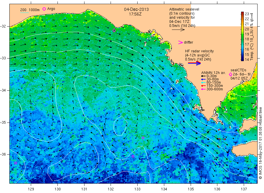
Task: Click the magenta Argo circle legend symbol
Action: pos(44,9)
